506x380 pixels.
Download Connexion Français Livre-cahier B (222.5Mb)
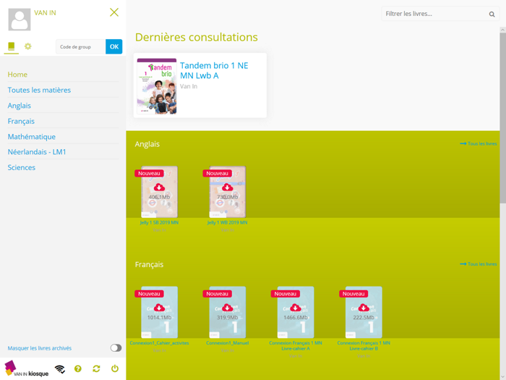coord(364,308)
